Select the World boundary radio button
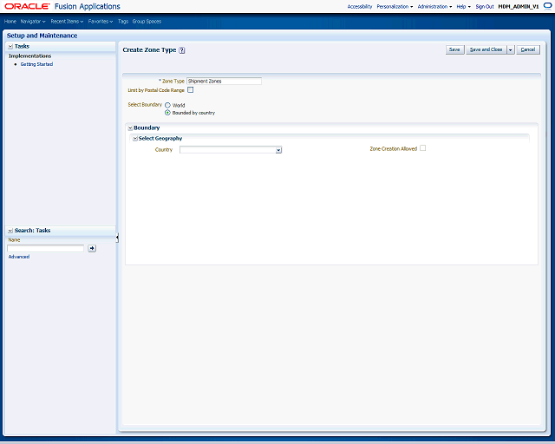The height and width of the screenshot is (444, 555). point(167,105)
